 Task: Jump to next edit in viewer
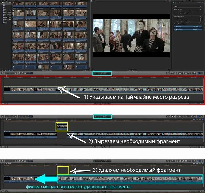click(135, 70)
